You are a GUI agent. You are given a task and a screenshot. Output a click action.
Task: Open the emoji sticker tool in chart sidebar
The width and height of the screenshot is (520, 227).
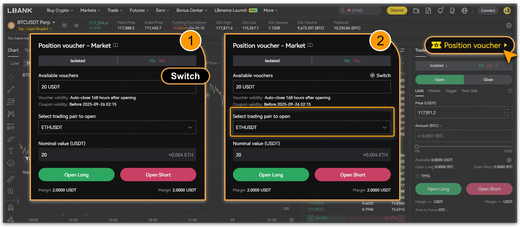(x=11, y=163)
